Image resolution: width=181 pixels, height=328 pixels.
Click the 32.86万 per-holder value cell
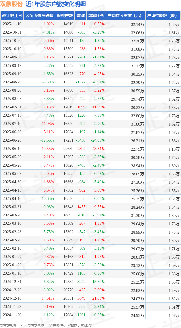138,116
